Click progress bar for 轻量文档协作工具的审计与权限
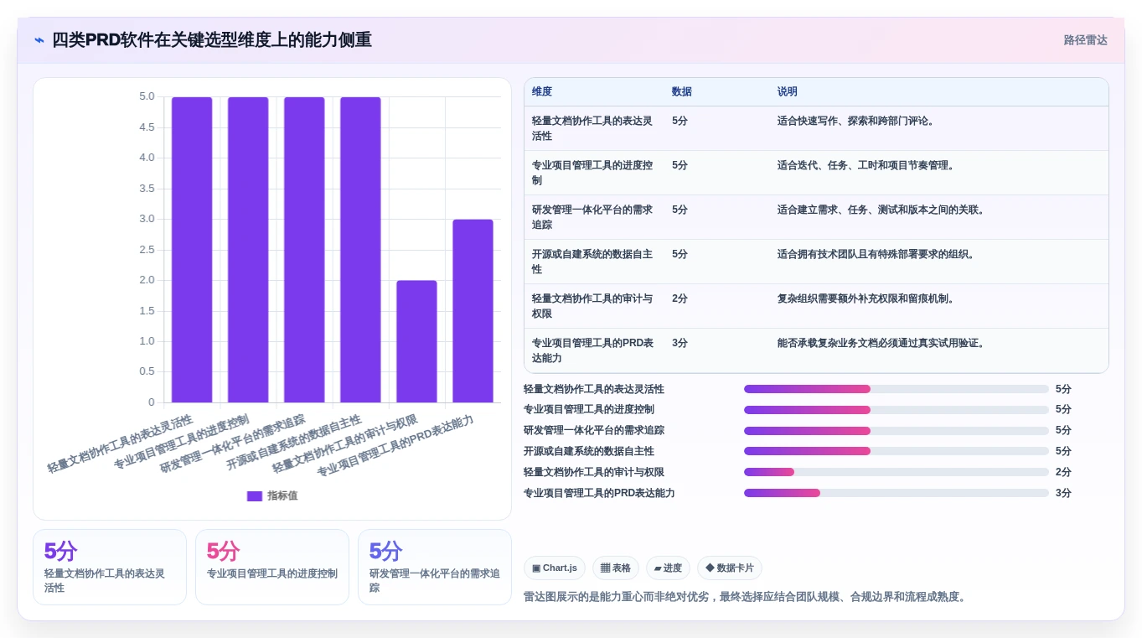The image size is (1142, 638). point(897,472)
